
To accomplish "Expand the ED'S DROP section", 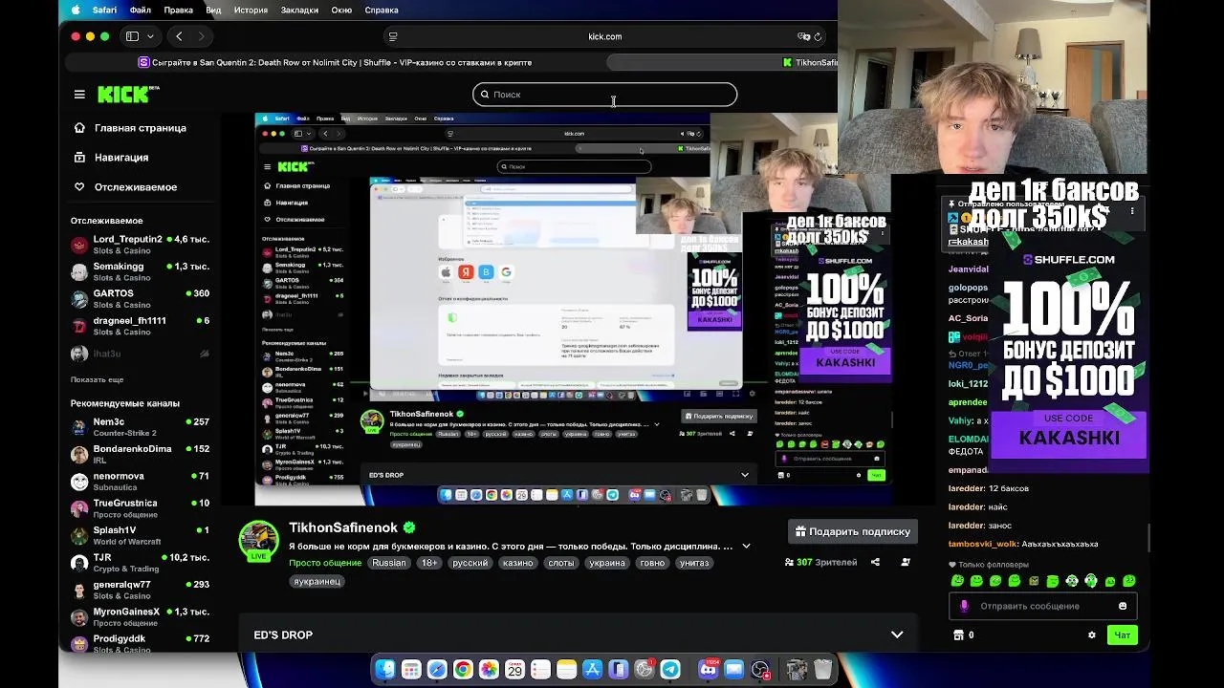I will (x=897, y=635).
